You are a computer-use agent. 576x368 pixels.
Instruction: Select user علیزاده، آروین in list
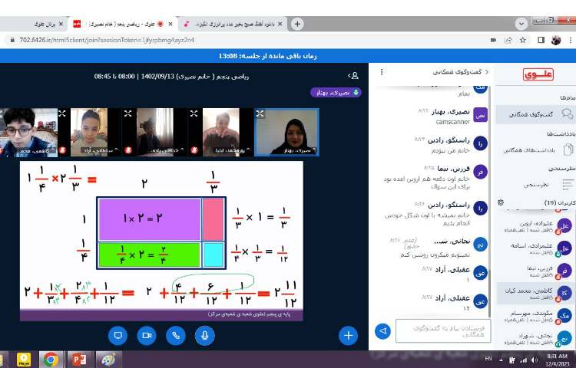coord(536,226)
